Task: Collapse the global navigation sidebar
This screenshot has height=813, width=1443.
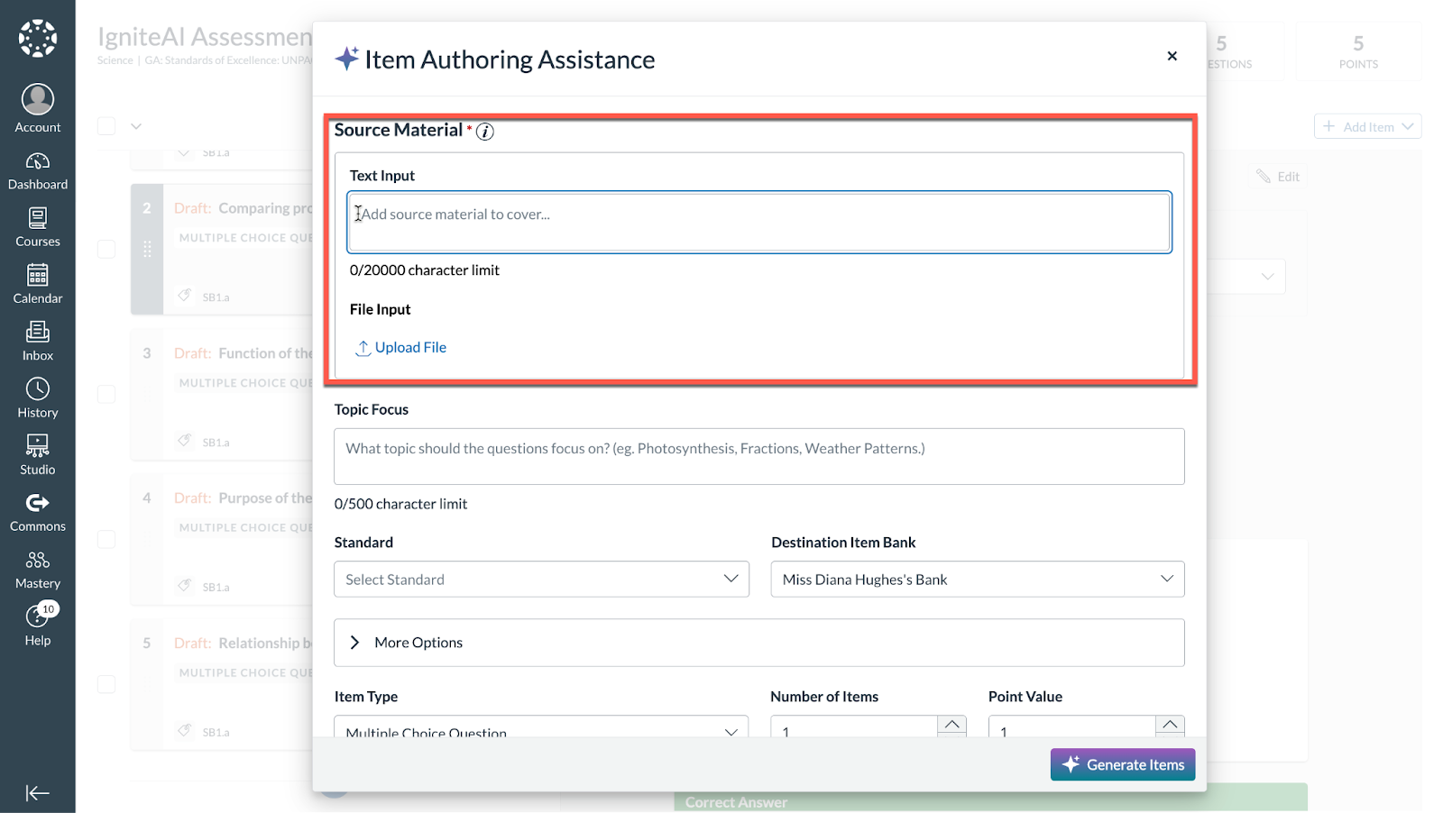Action: coord(38,793)
